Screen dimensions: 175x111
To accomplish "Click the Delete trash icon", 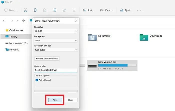I will click(x=74, y=10).
